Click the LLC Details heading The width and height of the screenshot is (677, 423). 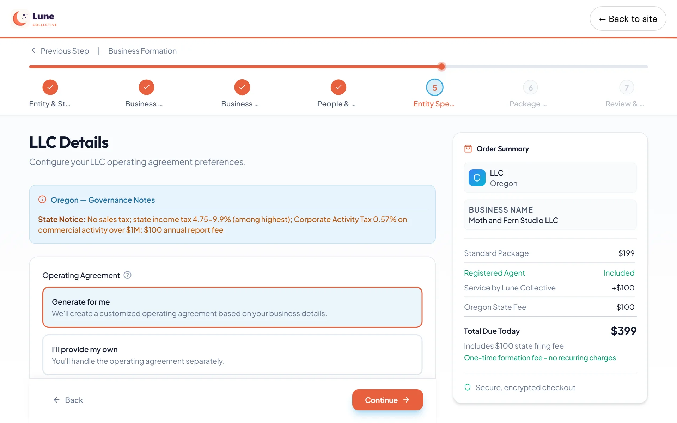click(69, 142)
